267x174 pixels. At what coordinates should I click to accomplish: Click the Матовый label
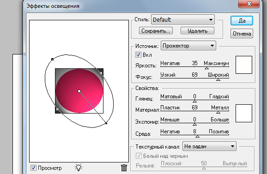pyautogui.click(x=171, y=96)
